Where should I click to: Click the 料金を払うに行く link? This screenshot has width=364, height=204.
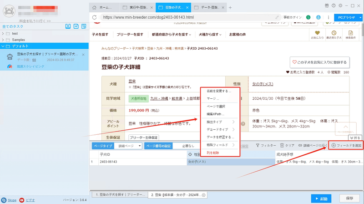(35, 21)
